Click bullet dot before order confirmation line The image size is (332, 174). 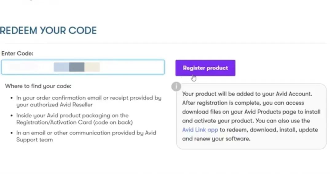[12, 98]
